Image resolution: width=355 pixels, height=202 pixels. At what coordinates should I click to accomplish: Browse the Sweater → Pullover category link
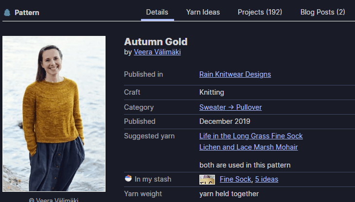pyautogui.click(x=231, y=107)
